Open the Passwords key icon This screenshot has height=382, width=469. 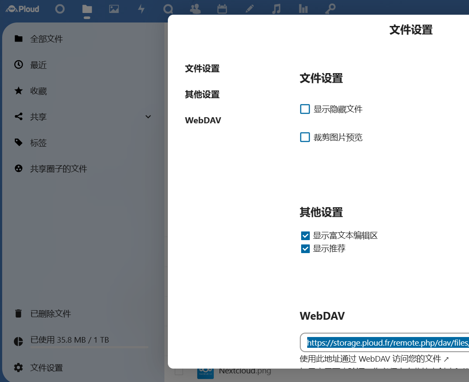(330, 9)
